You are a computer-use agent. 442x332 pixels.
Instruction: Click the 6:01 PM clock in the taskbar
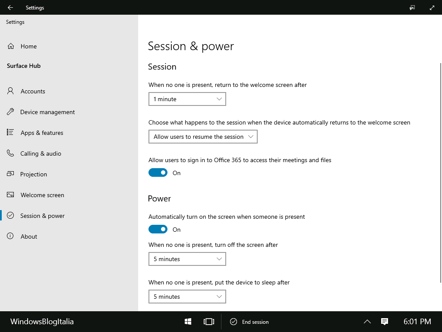pyautogui.click(x=417, y=322)
